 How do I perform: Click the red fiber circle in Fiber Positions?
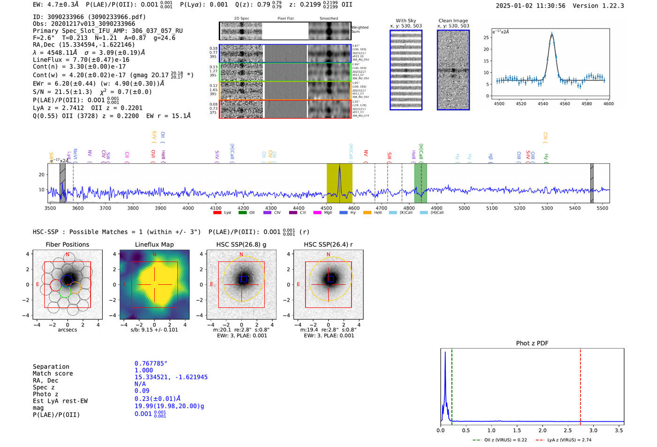click(56, 285)
